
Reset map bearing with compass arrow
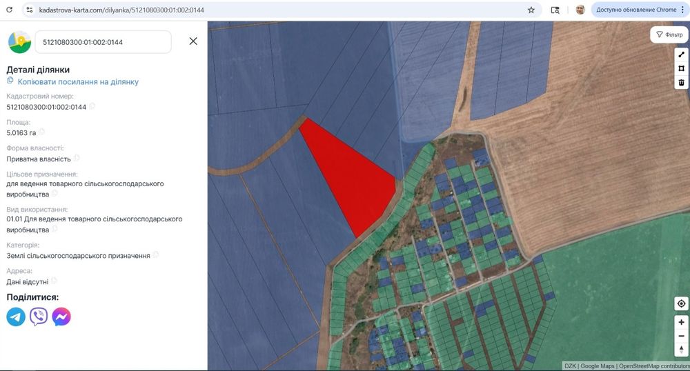681,350
